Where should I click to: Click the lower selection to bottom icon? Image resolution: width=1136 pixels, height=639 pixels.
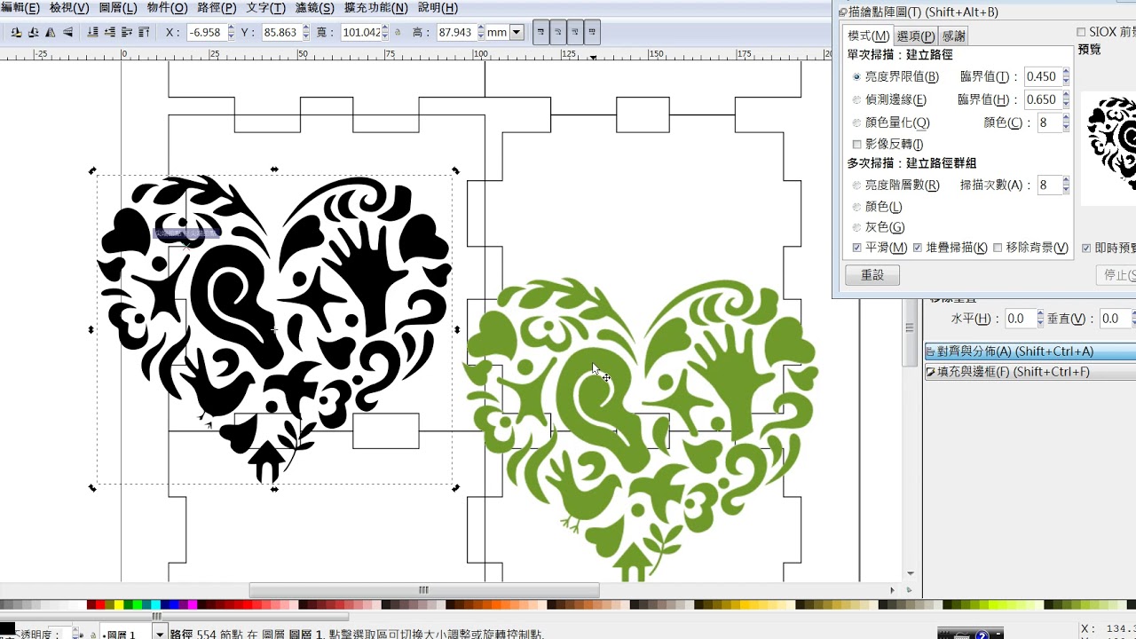[x=93, y=33]
